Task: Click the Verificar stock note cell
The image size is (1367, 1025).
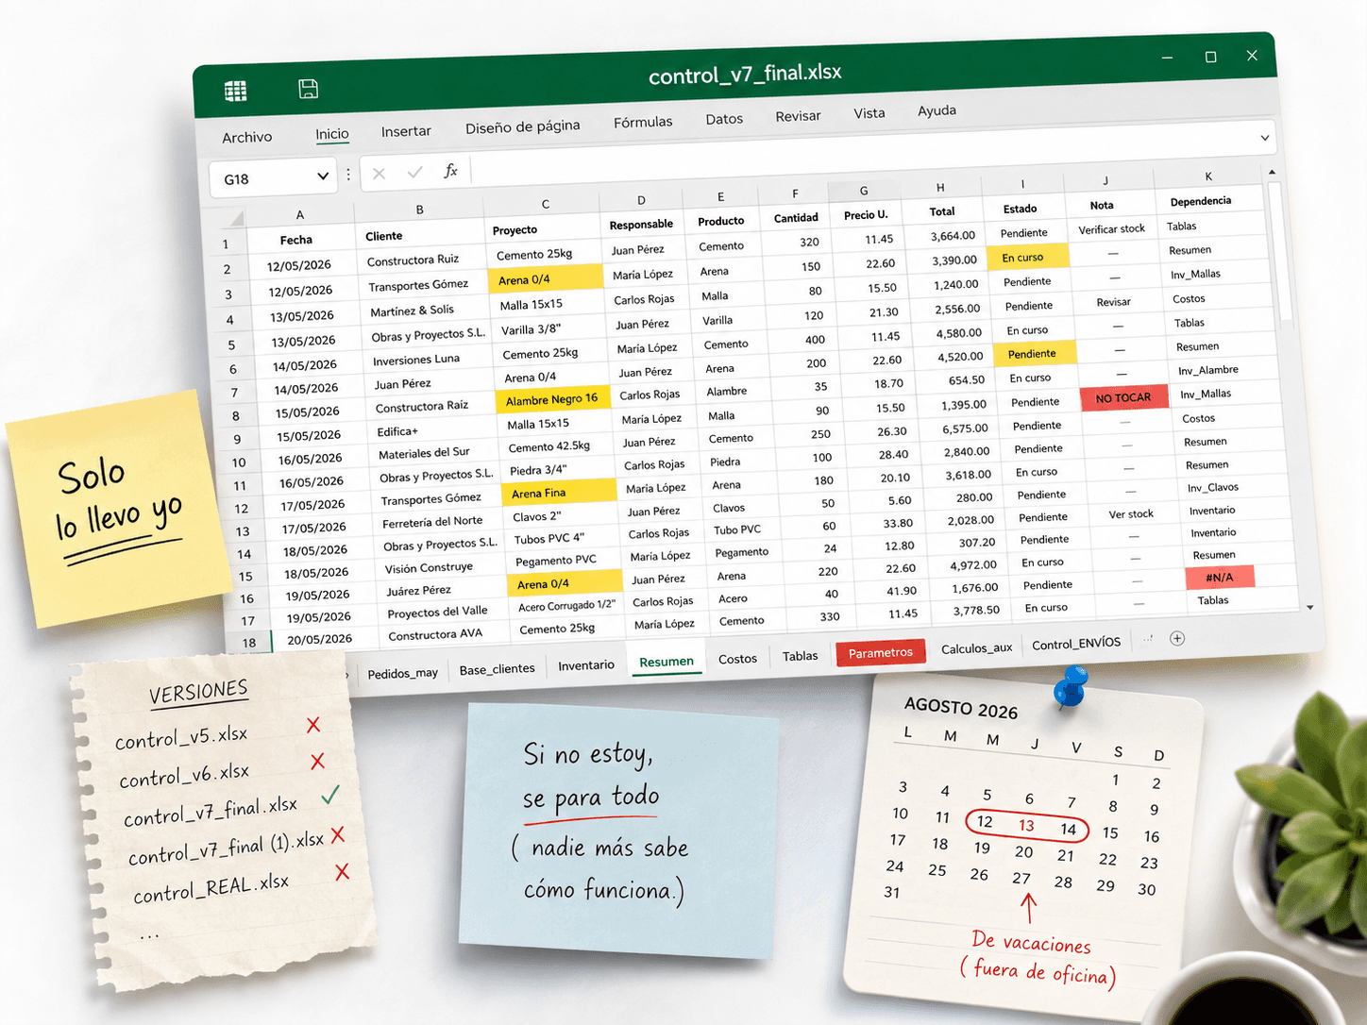Action: [x=1111, y=229]
